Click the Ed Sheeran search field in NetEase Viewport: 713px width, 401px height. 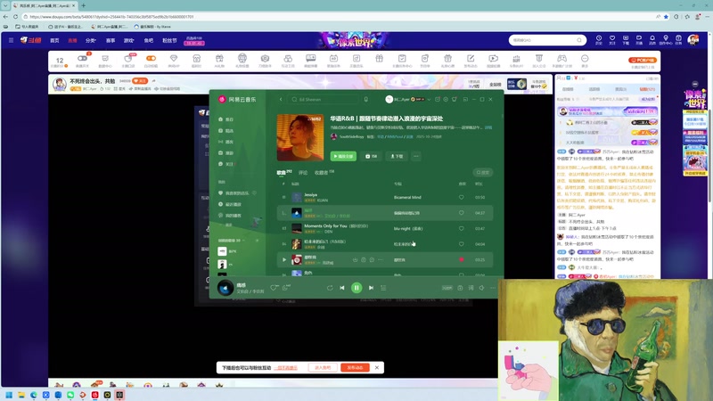point(324,99)
